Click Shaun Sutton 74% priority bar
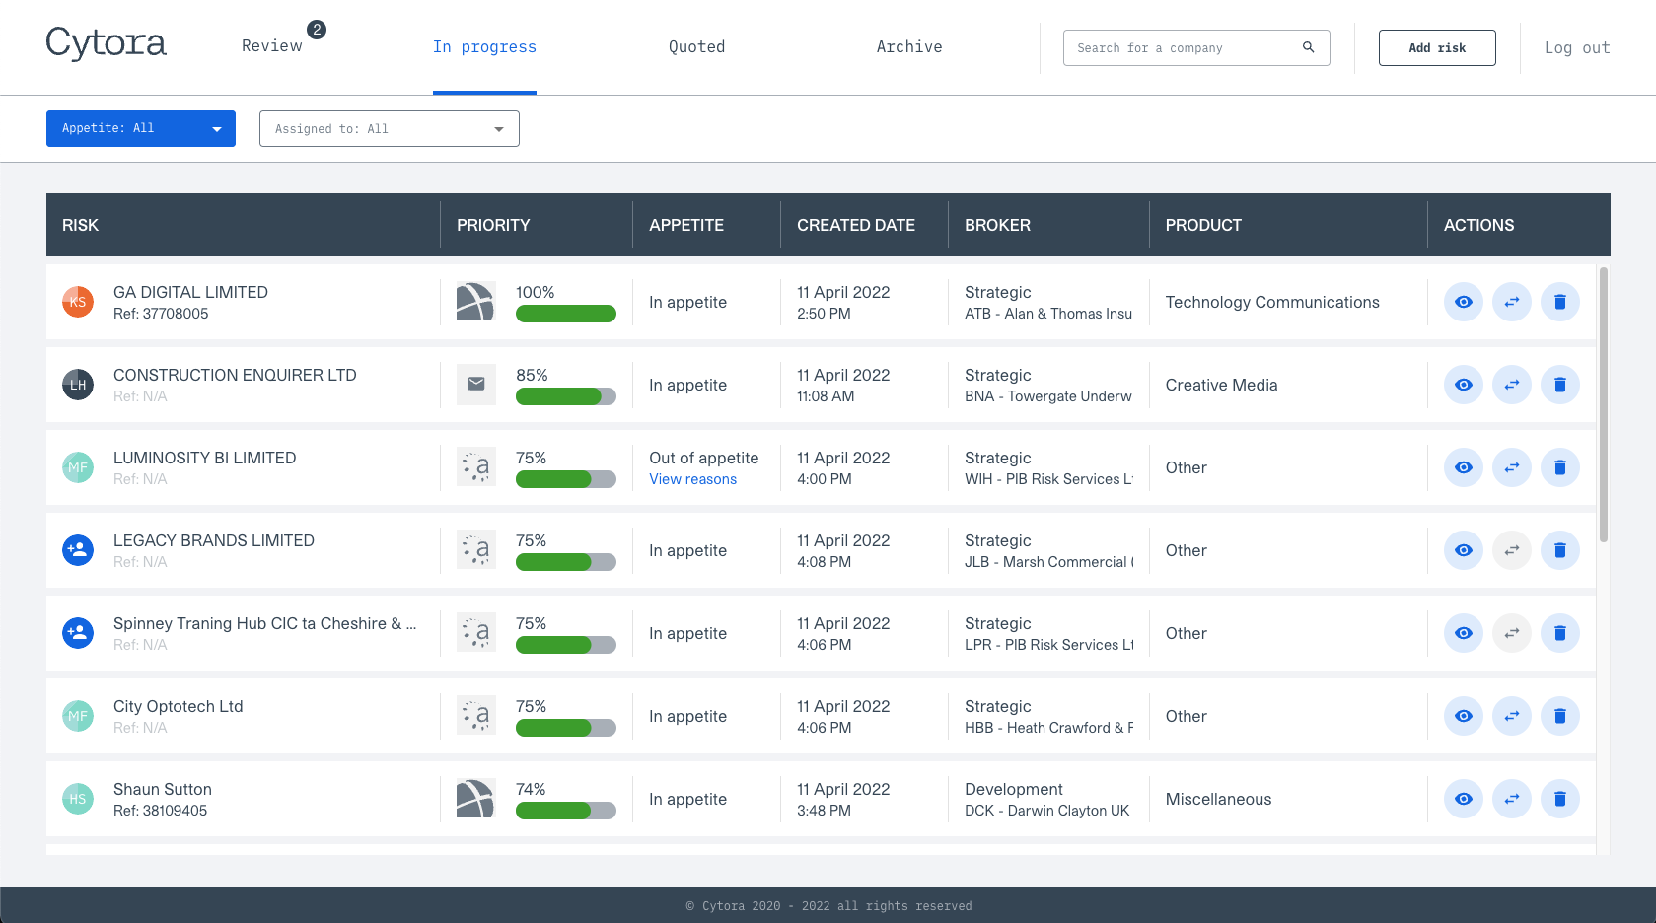1656x923 pixels. [566, 811]
